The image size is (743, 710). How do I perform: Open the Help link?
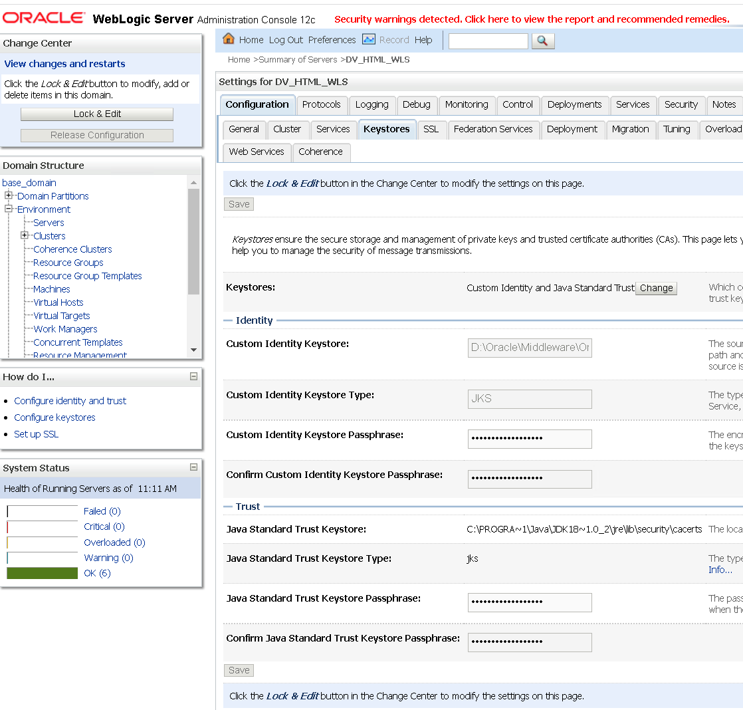click(423, 41)
